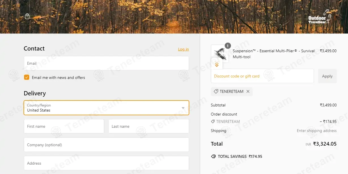Click quantity badge on product thumbnail

[228, 45]
